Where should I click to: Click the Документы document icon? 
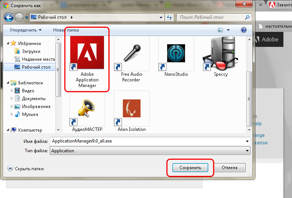(17, 99)
